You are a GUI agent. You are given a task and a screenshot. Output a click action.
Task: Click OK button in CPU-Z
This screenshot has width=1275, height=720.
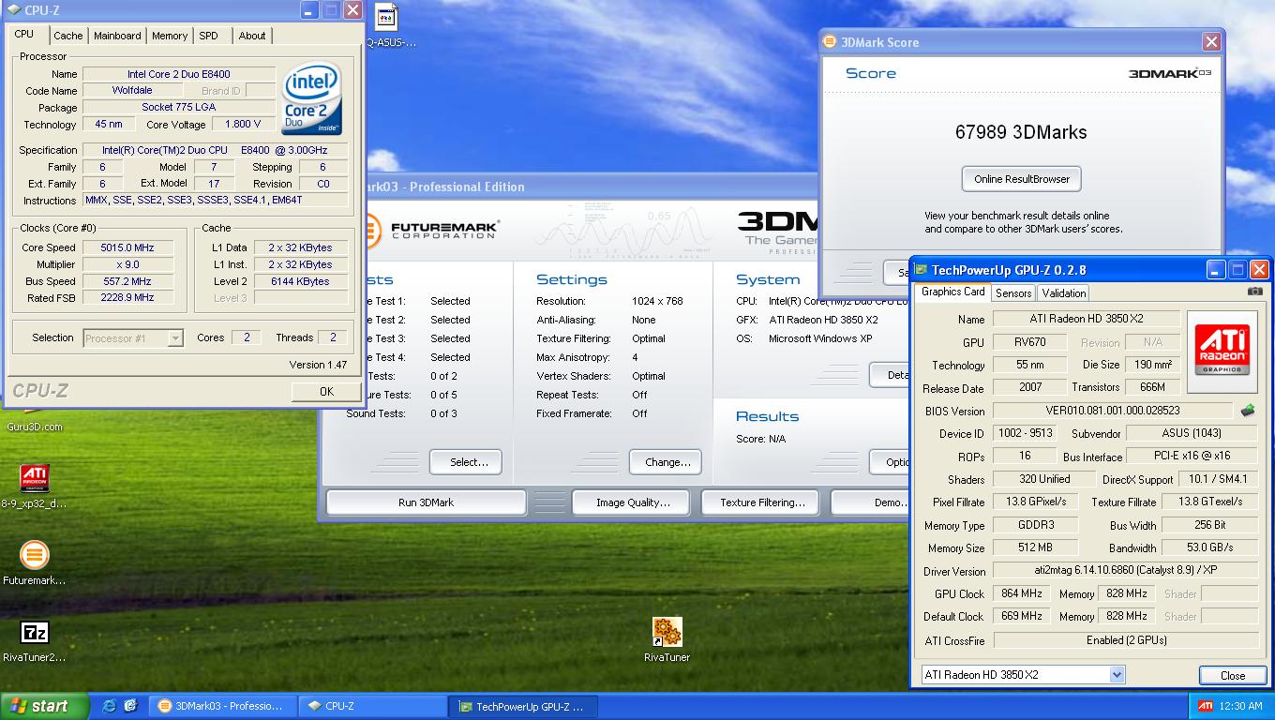coord(326,392)
